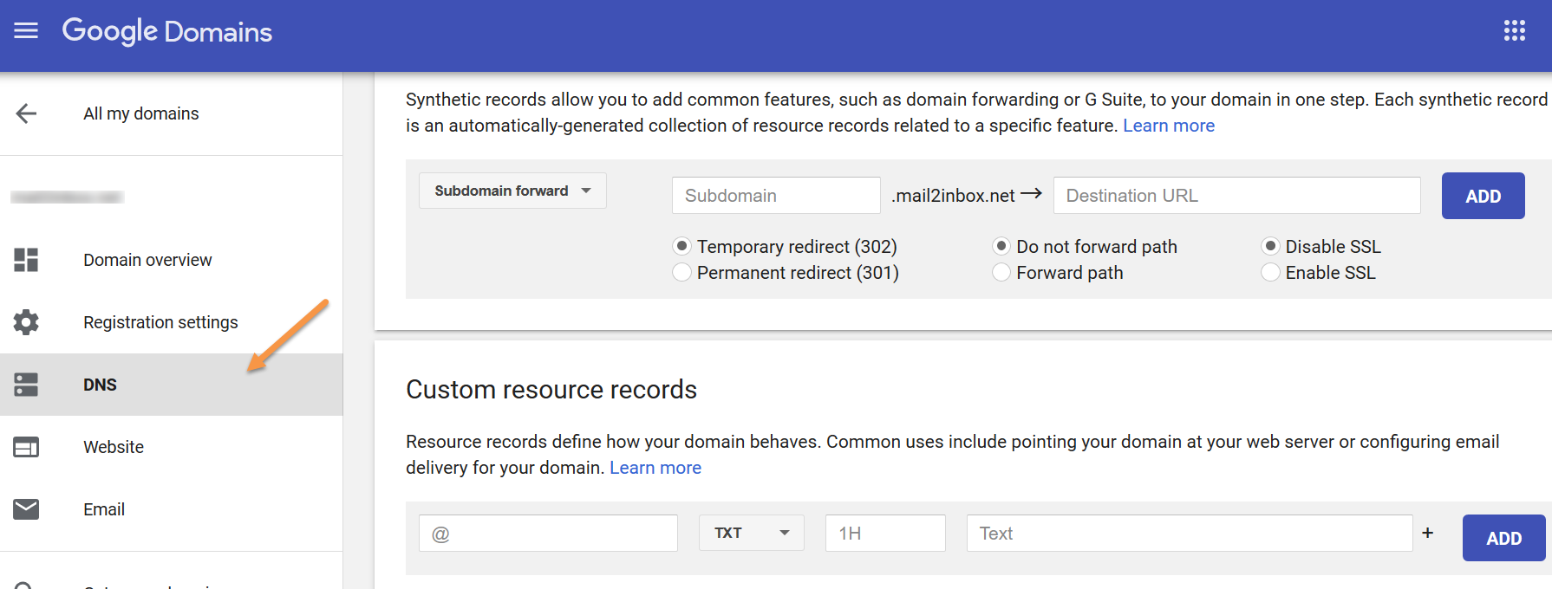Screen dimensions: 1552x589
Task: Select Permanent redirect (301) option
Action: coord(682,273)
